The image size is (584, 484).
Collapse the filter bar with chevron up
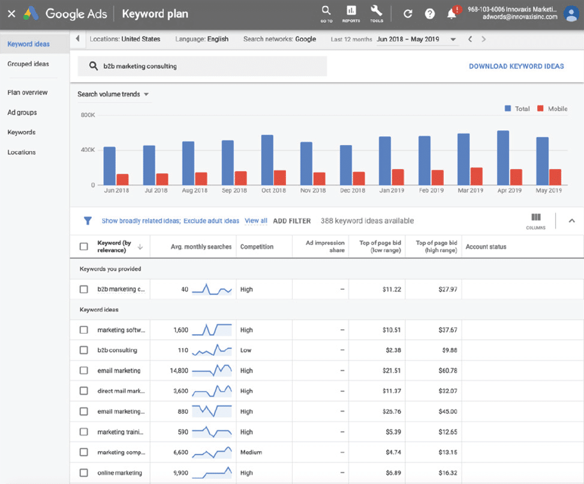tap(572, 221)
